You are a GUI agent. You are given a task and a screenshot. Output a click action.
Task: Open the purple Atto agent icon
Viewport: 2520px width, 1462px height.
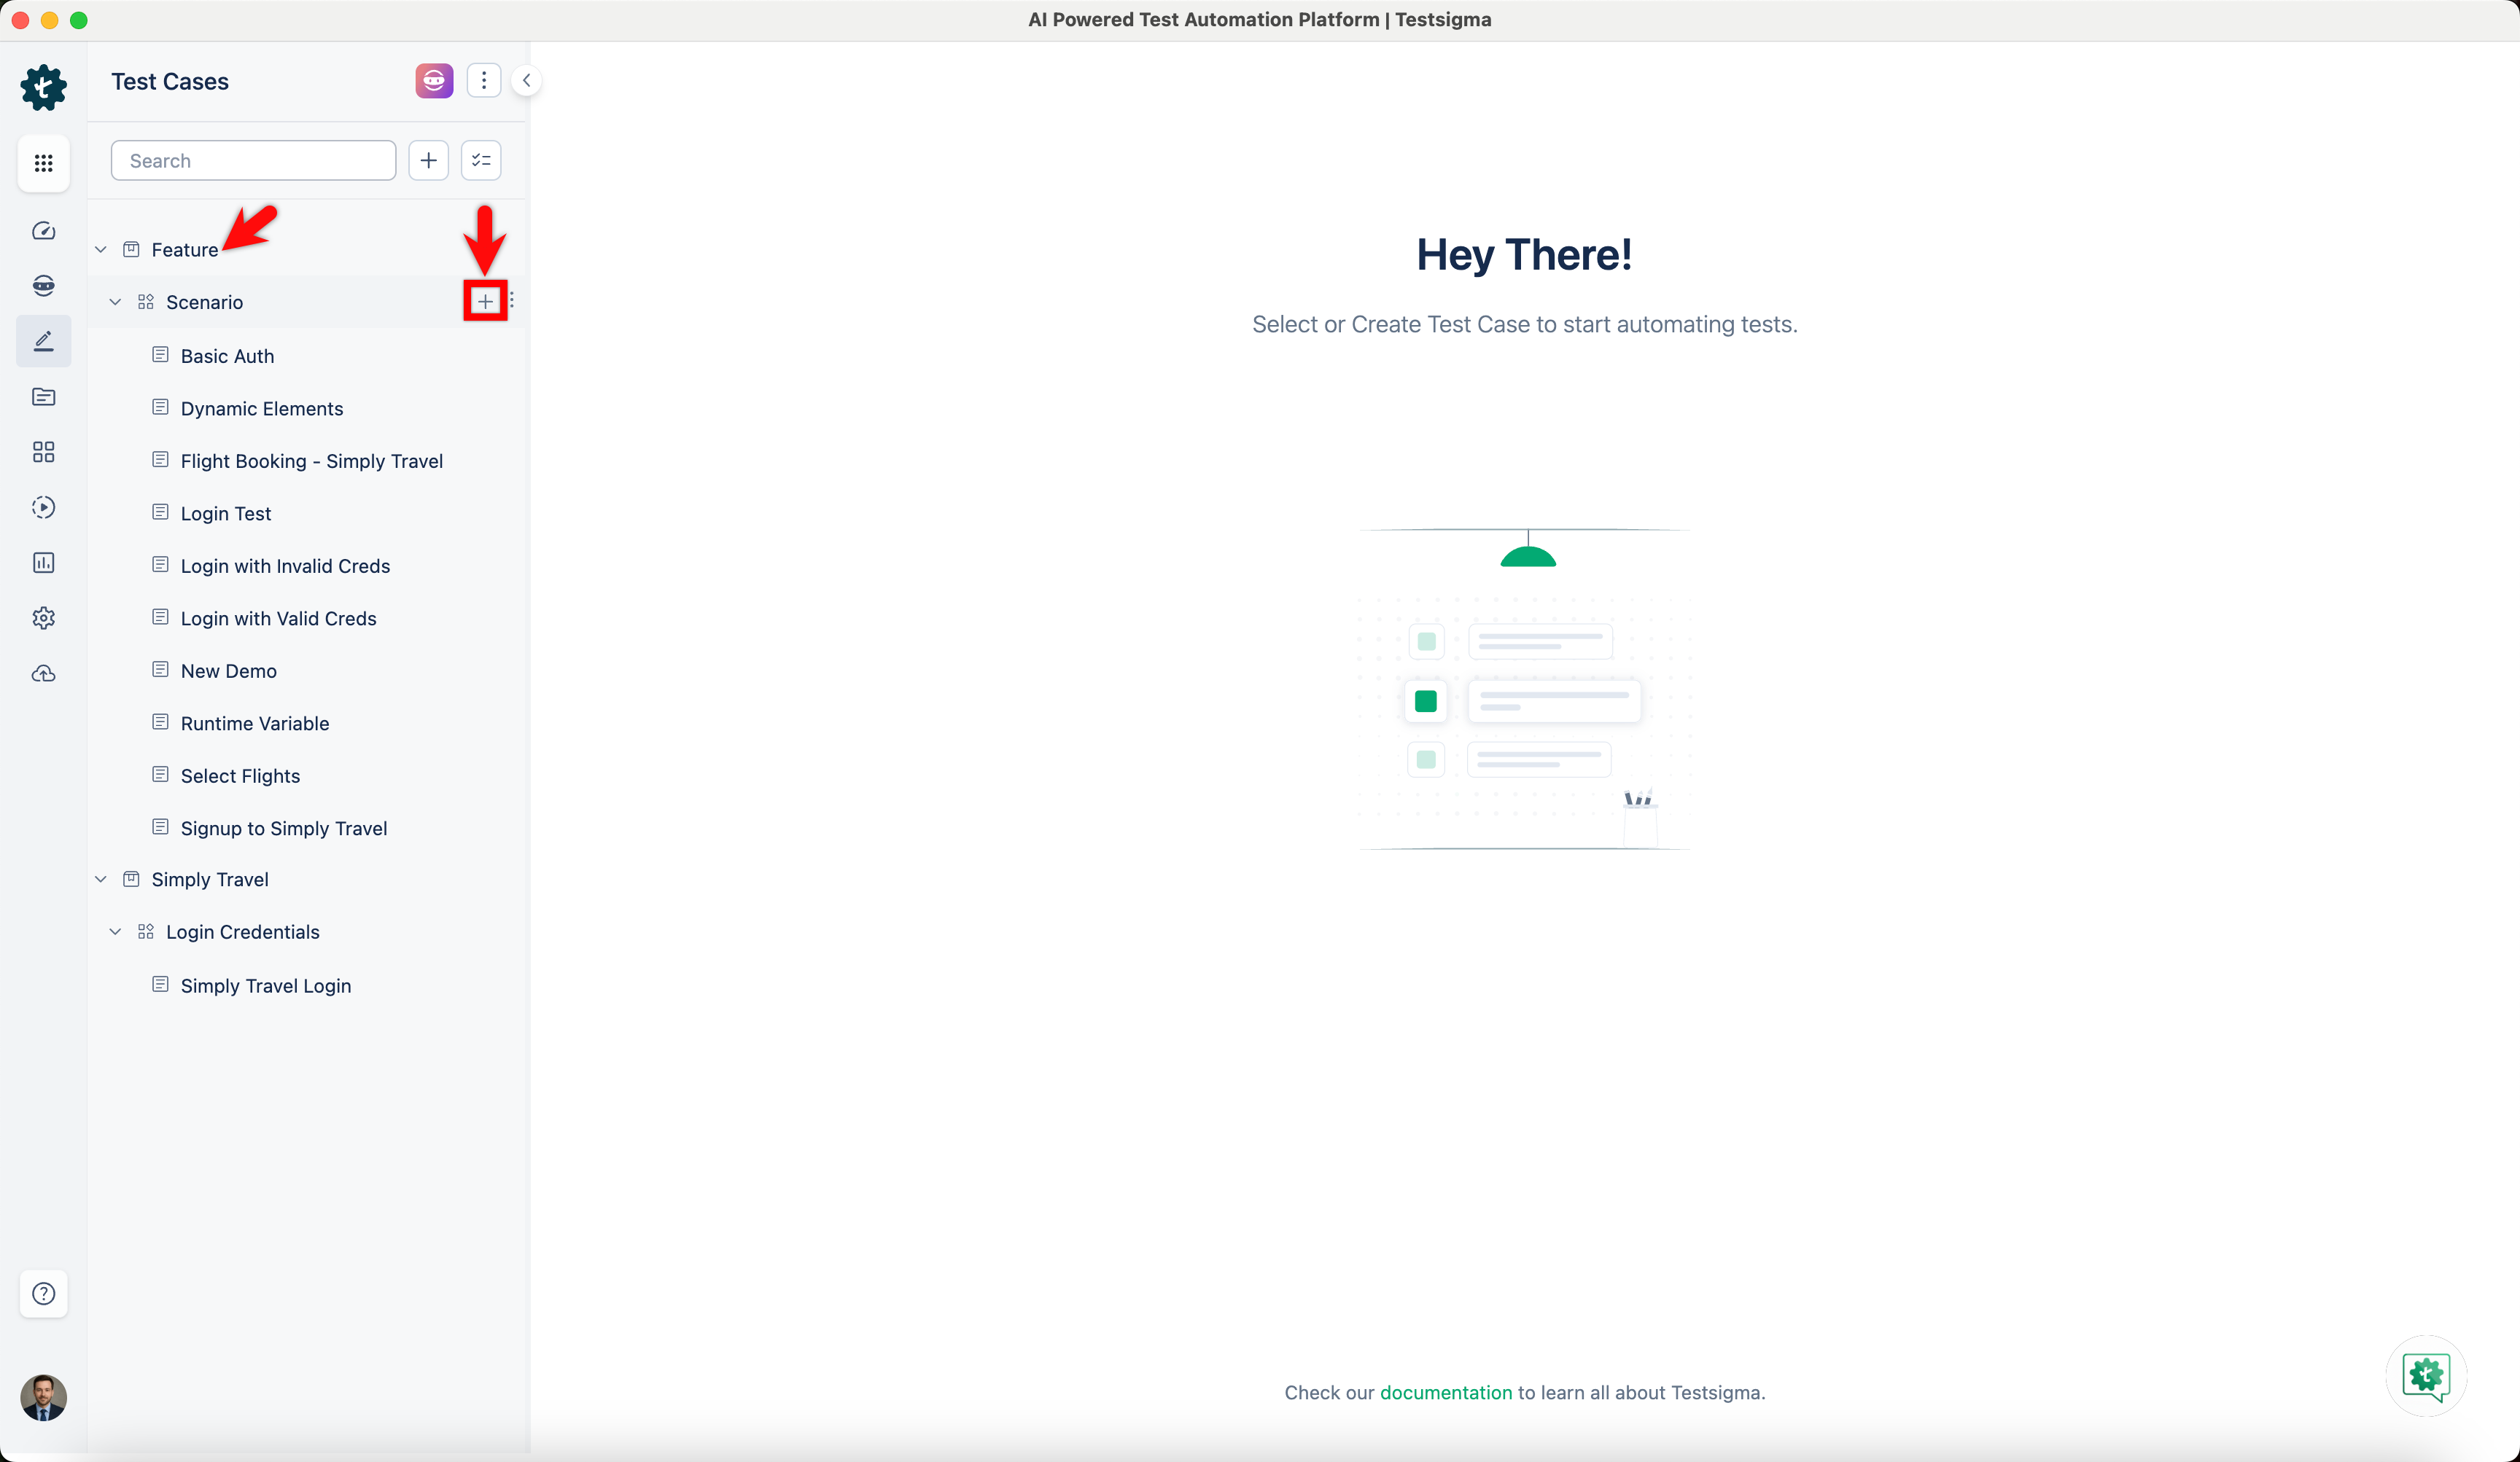point(433,80)
